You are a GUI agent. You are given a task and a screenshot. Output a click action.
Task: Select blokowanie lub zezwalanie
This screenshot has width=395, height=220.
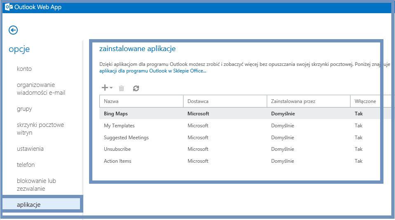pyautogui.click(x=37, y=185)
